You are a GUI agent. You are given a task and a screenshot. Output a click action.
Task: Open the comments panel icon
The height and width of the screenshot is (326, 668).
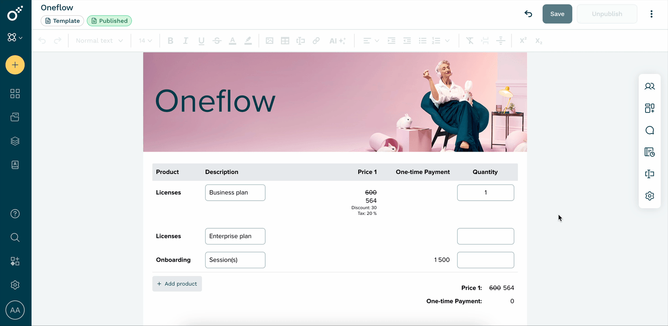tap(649, 130)
